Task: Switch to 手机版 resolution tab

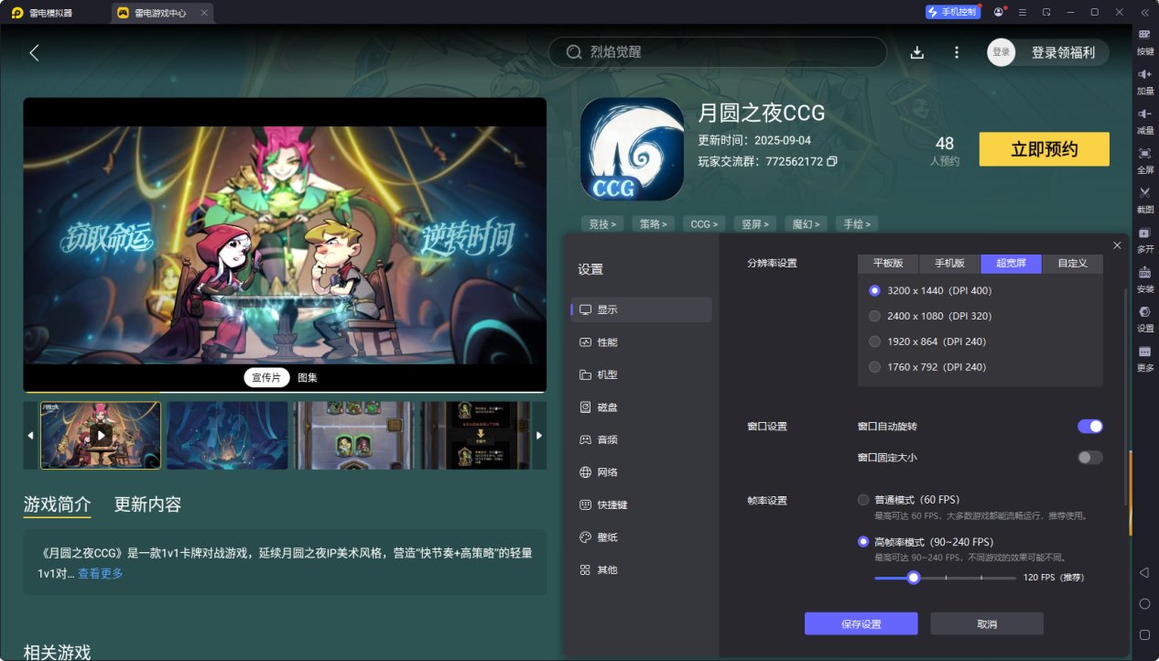Action: 949,264
